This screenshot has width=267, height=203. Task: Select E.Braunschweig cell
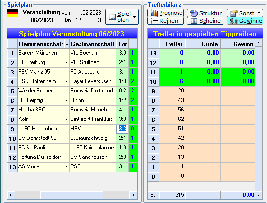point(93,138)
